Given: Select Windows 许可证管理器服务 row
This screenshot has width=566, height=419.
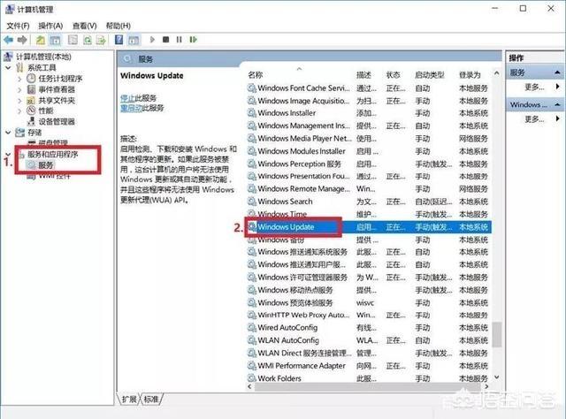Looking at the screenshot, I should click(x=368, y=278).
